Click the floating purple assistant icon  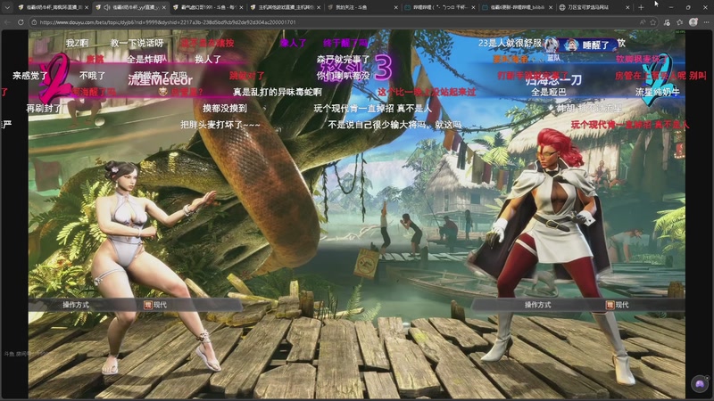point(700,385)
